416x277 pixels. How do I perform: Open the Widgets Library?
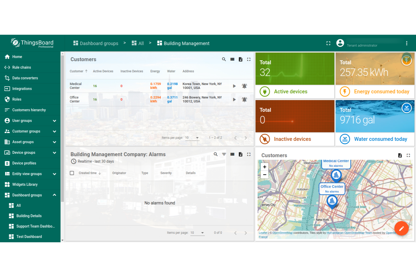click(x=25, y=184)
